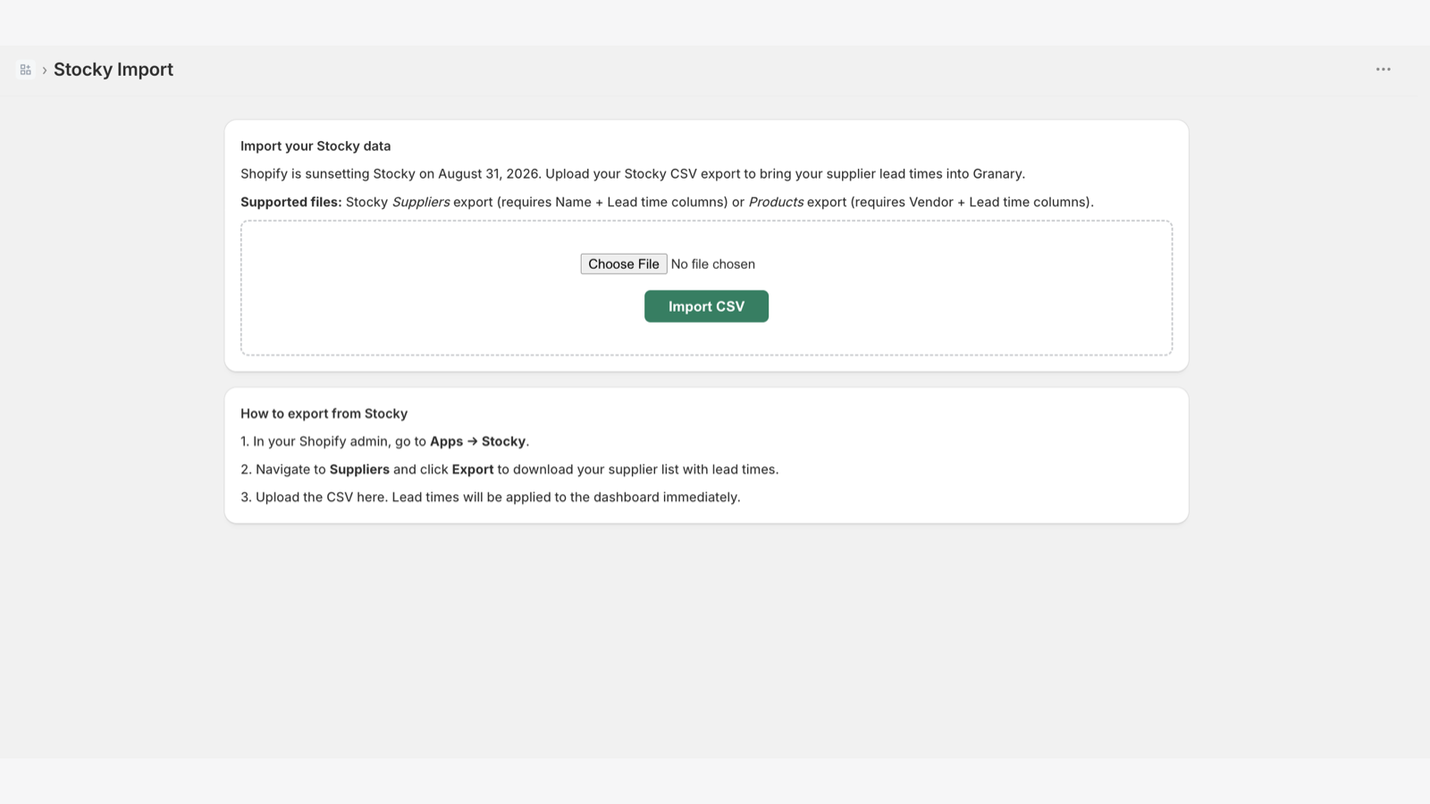Click the Stocky Import page title
Screen dimensions: 1430x804
click(114, 70)
